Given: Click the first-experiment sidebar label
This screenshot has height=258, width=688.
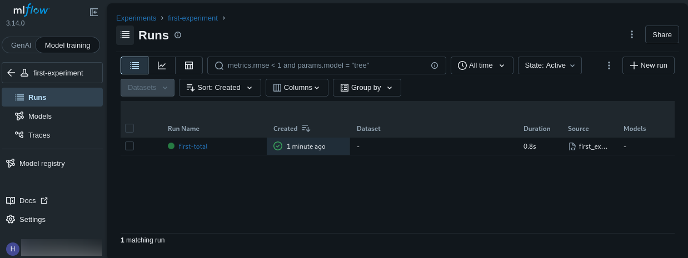Looking at the screenshot, I should pyautogui.click(x=58, y=73).
